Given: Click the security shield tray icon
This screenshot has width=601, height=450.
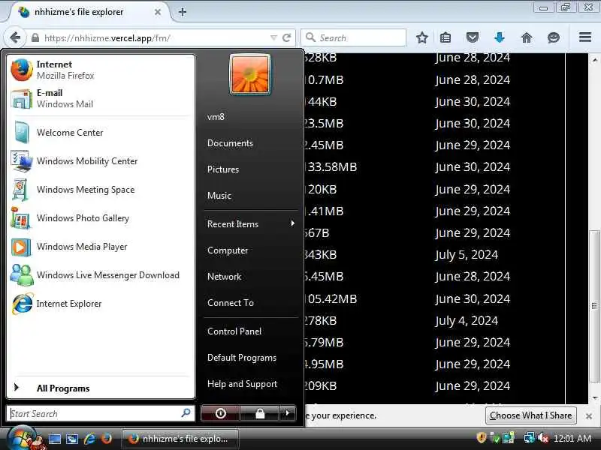Looking at the screenshot, I should tap(482, 437).
